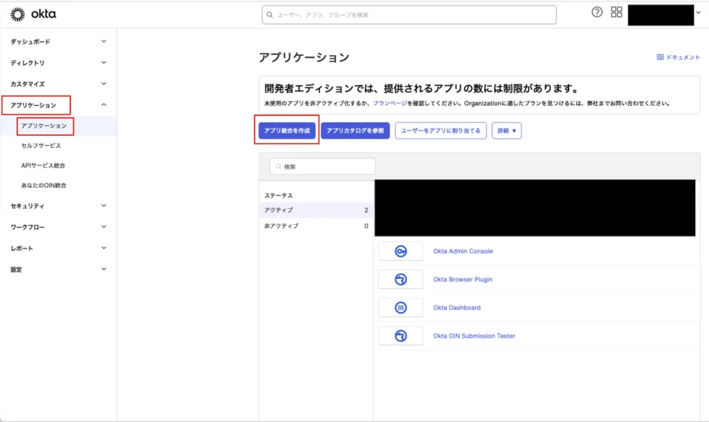Open the help question mark icon
The image size is (709, 422).
597,12
